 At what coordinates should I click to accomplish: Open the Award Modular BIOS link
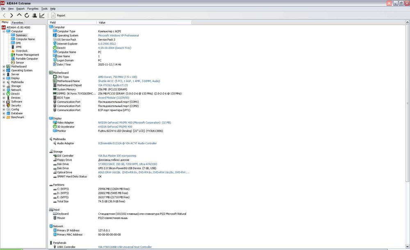(114, 98)
